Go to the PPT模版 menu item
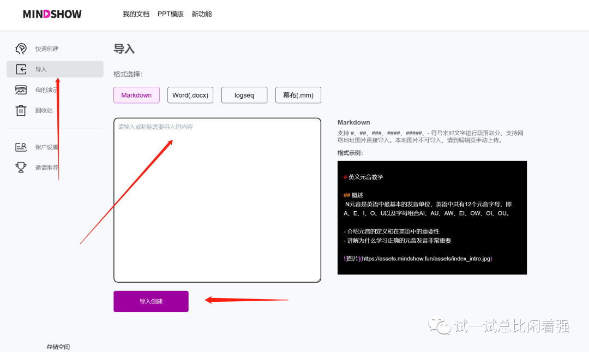Viewport: 589px width, 352px height. pyautogui.click(x=170, y=14)
